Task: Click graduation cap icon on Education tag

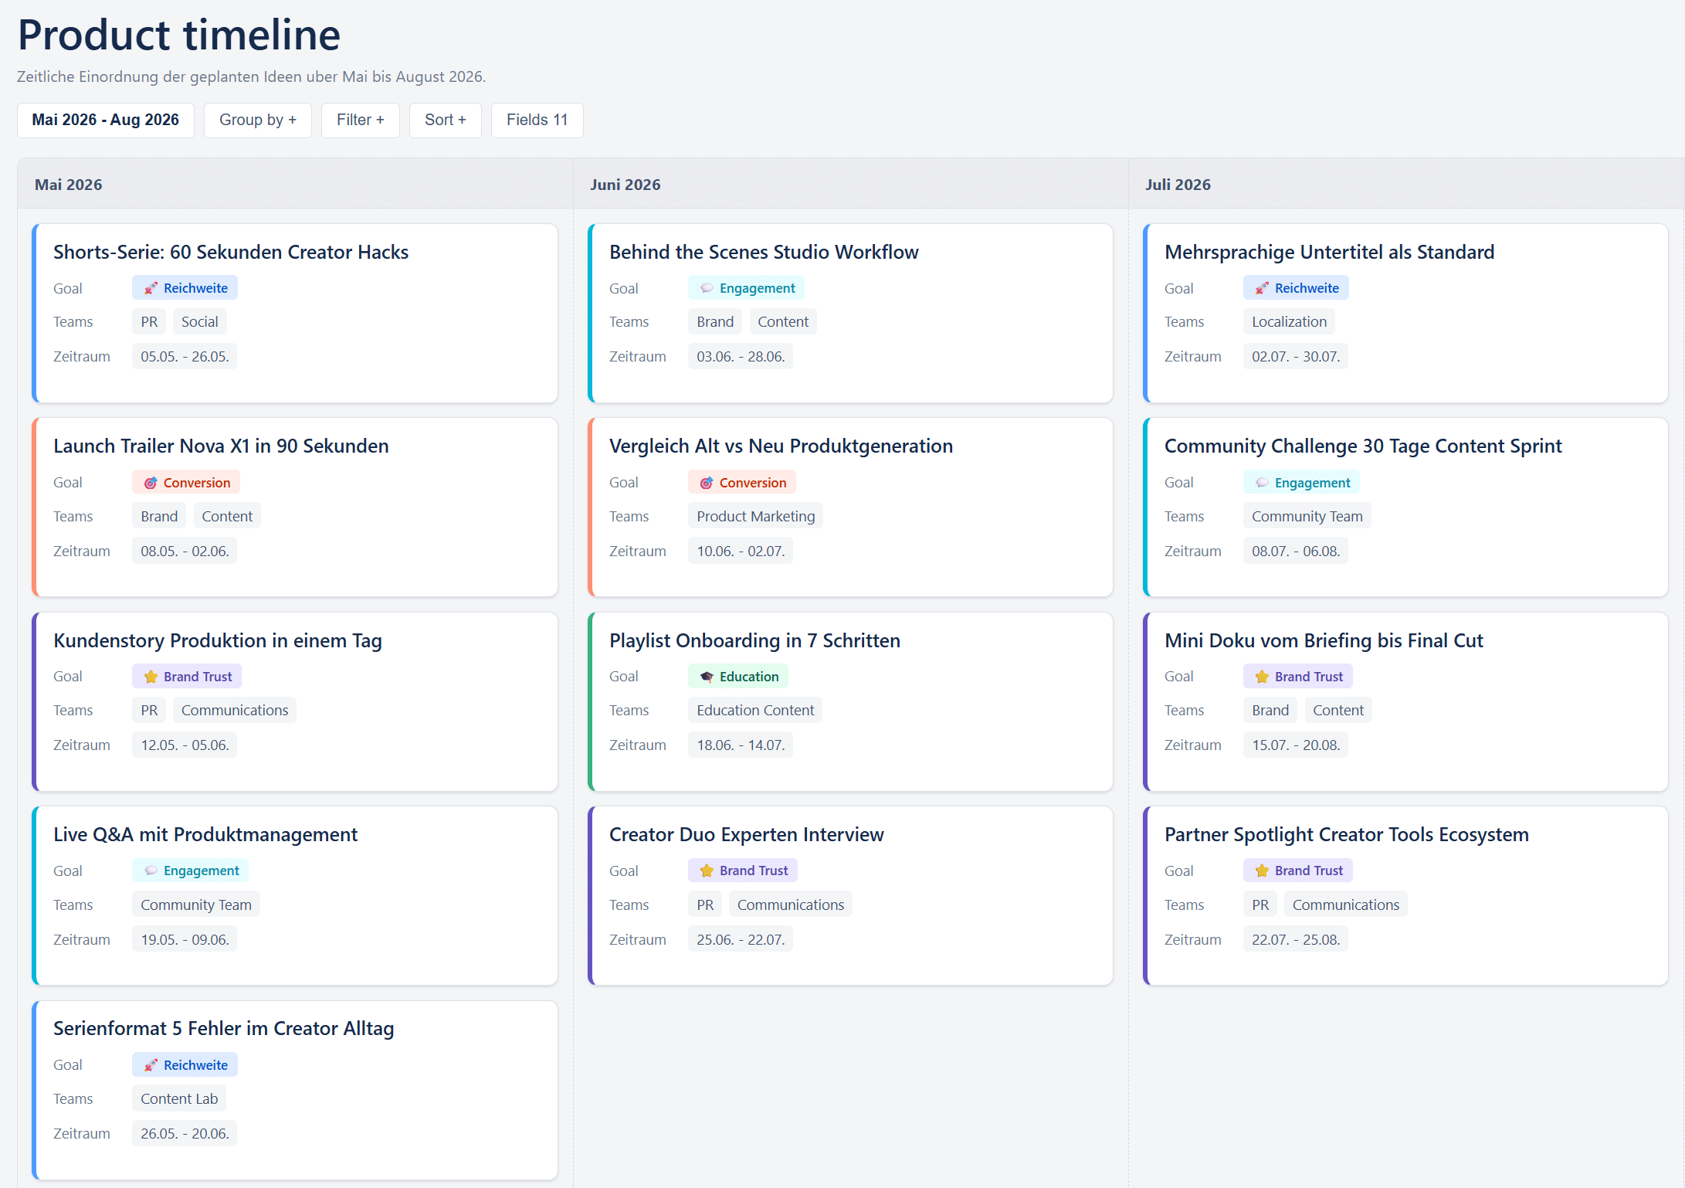Action: pos(707,677)
